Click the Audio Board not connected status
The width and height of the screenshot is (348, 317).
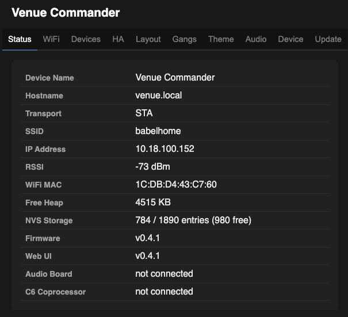165,274
